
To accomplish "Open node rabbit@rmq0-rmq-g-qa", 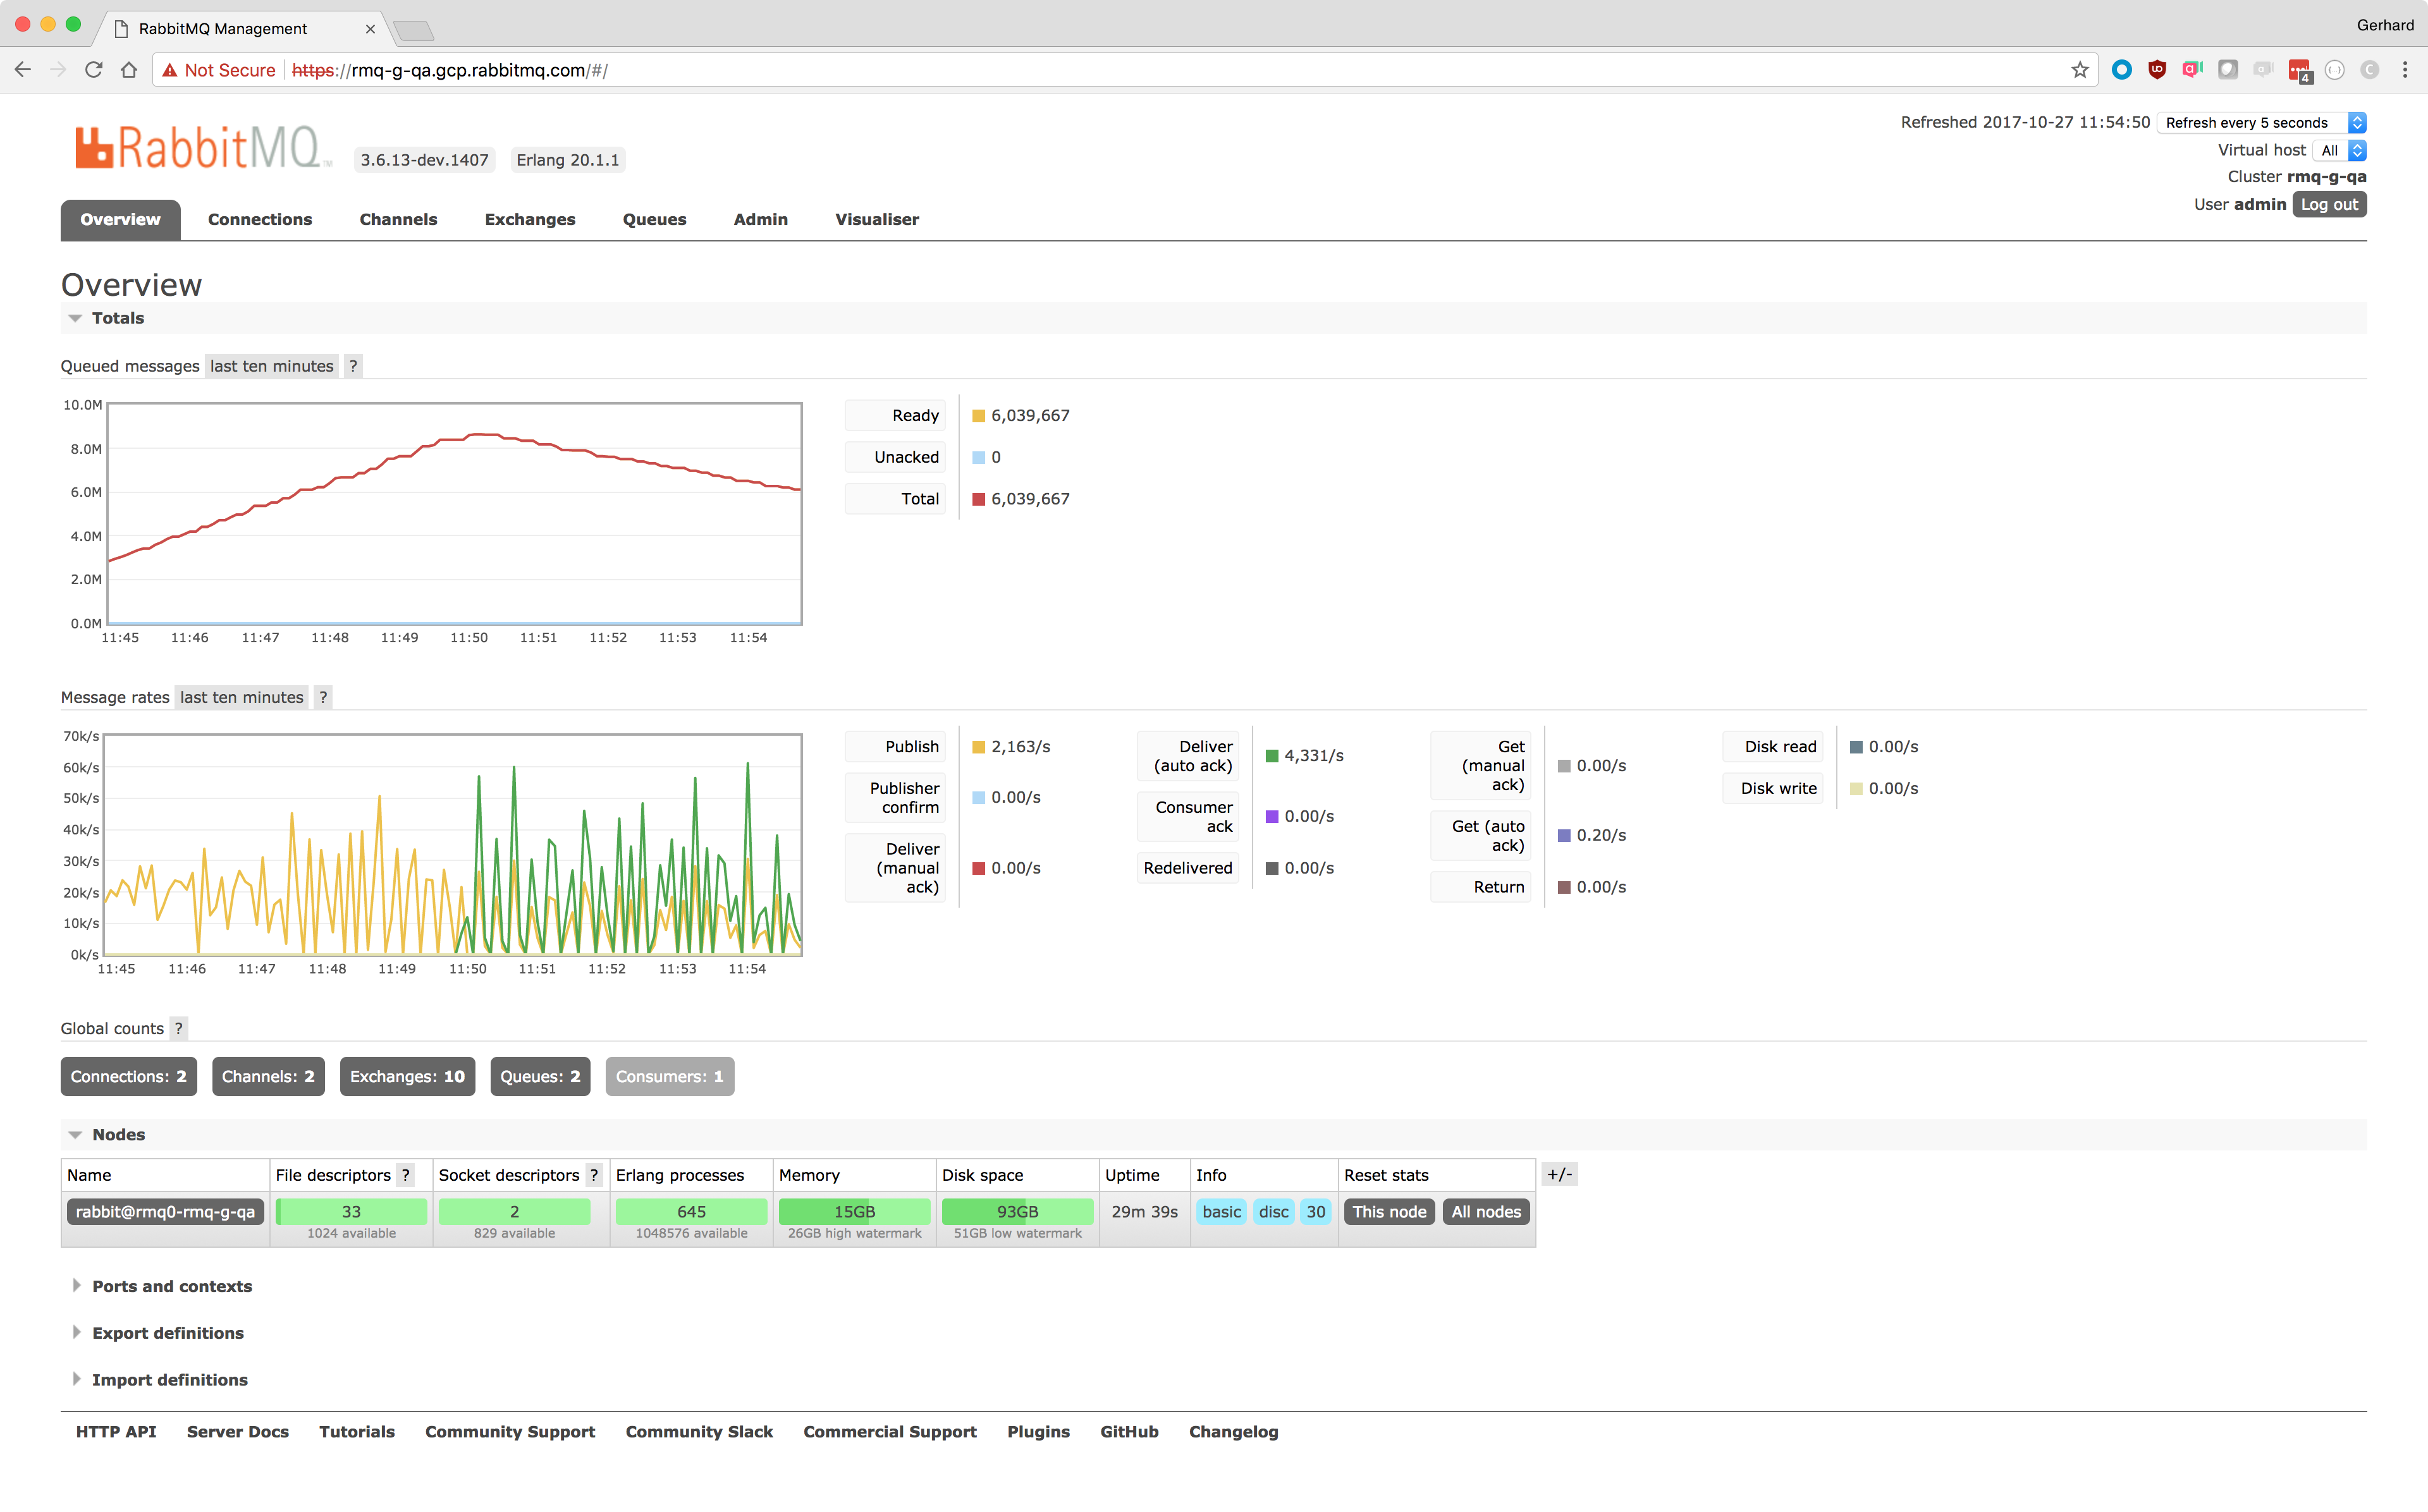I will pos(165,1212).
